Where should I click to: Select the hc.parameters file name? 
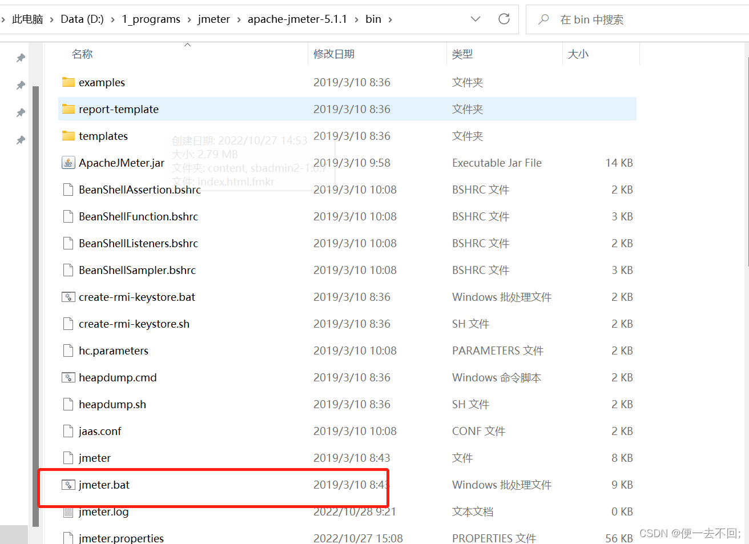114,350
